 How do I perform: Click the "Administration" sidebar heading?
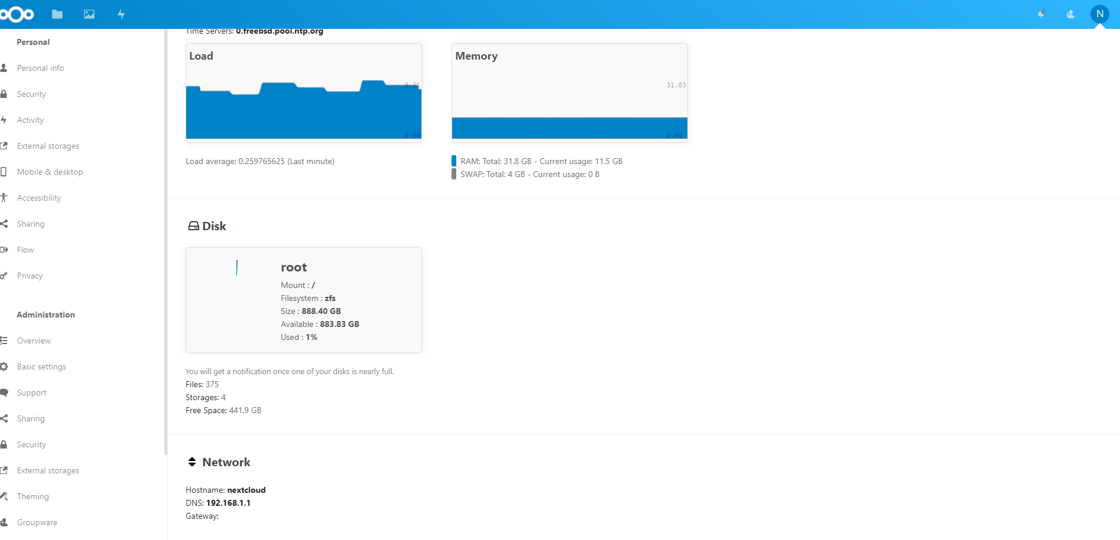(x=46, y=315)
